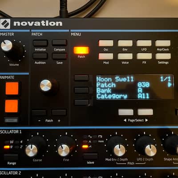Click the Novation logo emblem

5,24
